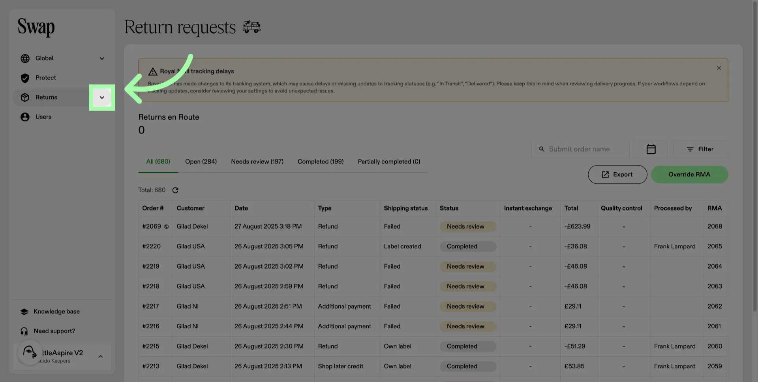Image resolution: width=758 pixels, height=382 pixels.
Task: Expand the Returns submenu chevron
Action: pos(102,98)
